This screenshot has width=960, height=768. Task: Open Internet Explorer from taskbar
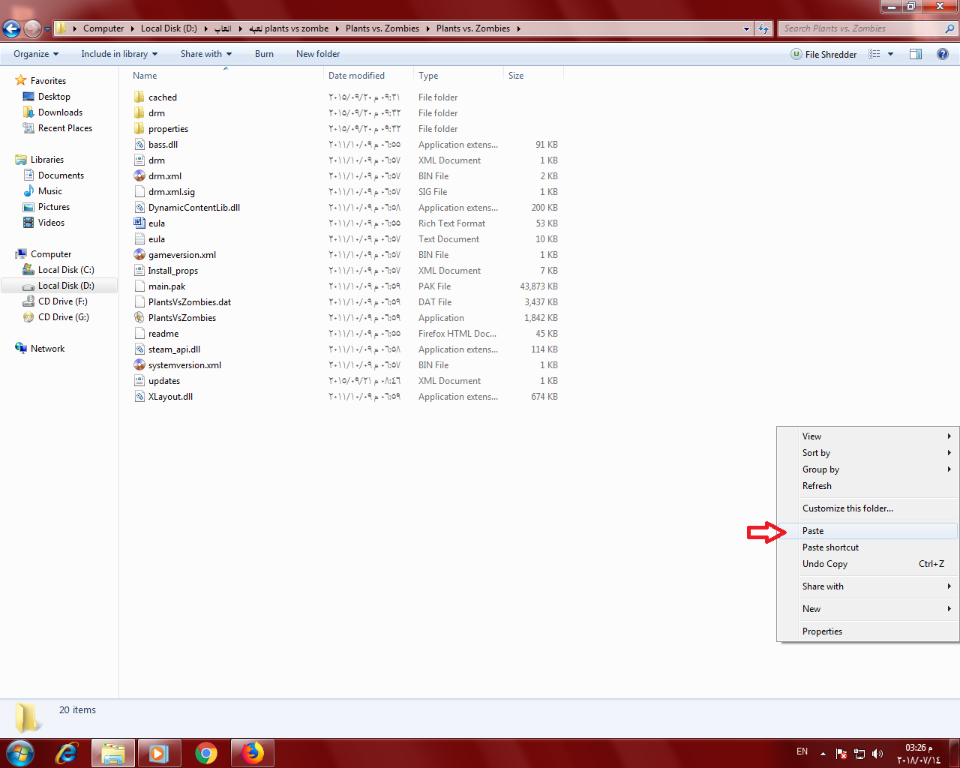pos(67,753)
